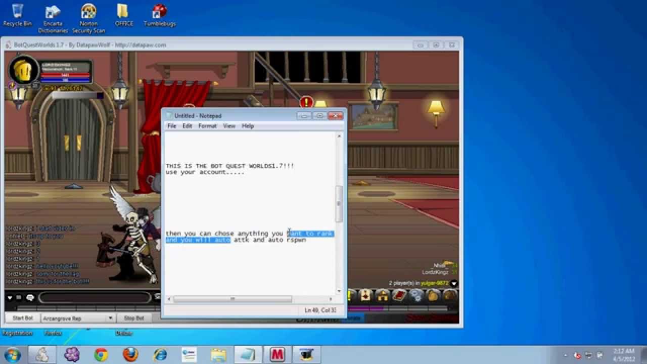Click the Encarta Dictionaries desktop icon
The height and width of the screenshot is (364, 647).
(53, 19)
